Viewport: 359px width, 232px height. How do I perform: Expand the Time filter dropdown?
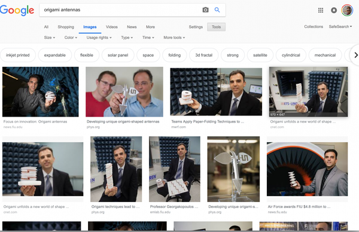click(148, 37)
